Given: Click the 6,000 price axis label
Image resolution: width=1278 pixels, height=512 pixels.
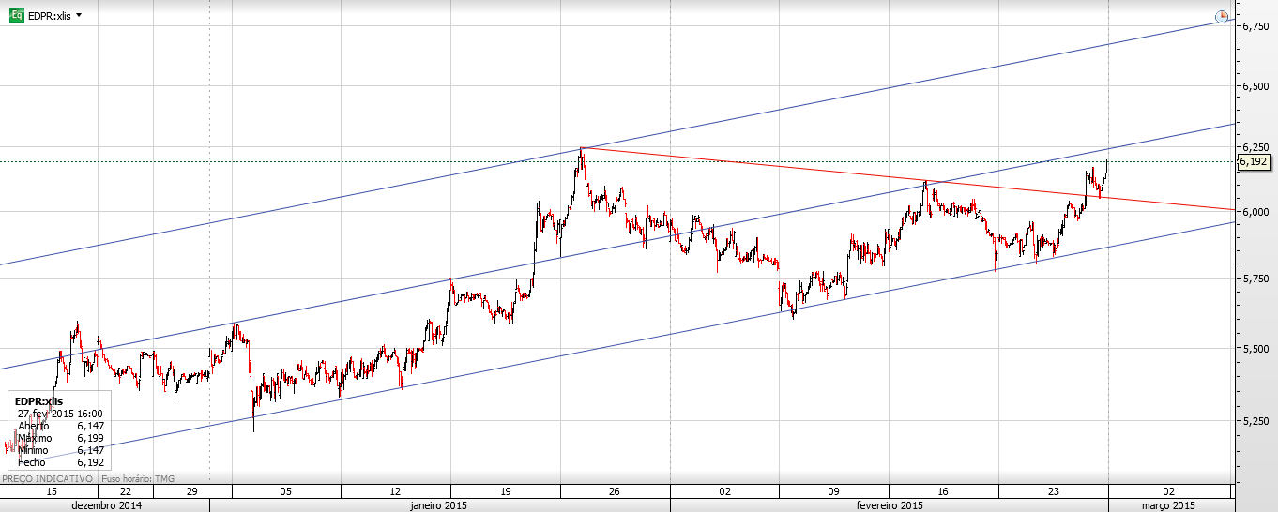Looking at the screenshot, I should tap(1255, 212).
